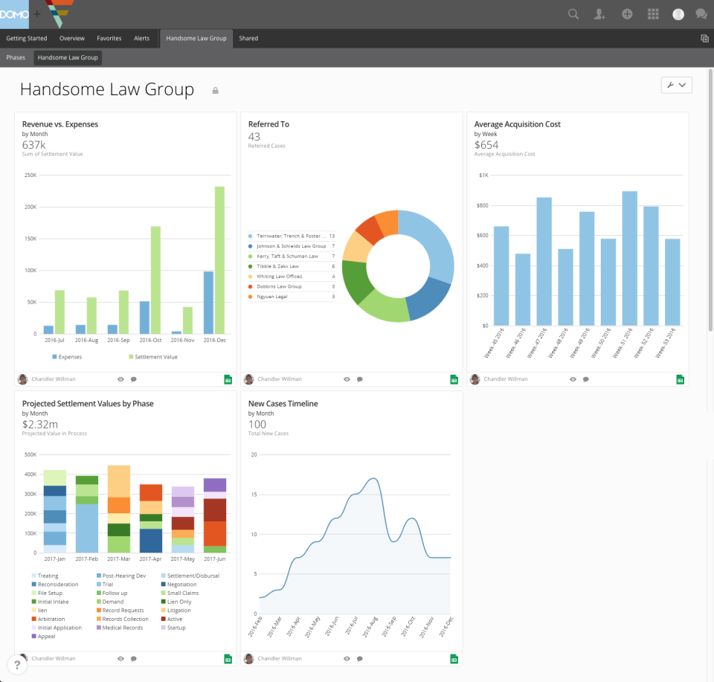This screenshot has width=714, height=682.
Task: Click Google Sheets icon on Referred To card
Action: (x=454, y=379)
